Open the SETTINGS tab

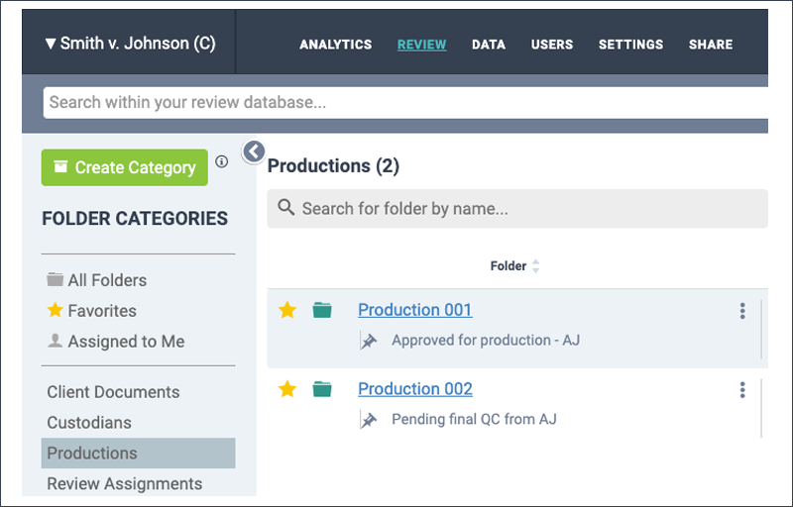coord(630,45)
